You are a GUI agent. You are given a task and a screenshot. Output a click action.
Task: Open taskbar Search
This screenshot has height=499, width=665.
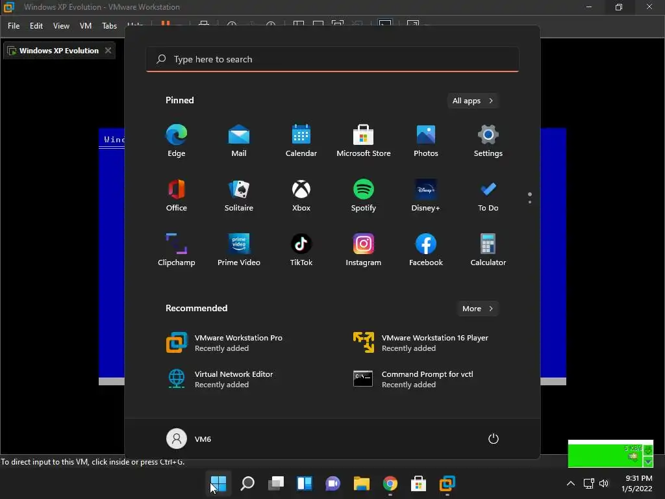coord(247,483)
